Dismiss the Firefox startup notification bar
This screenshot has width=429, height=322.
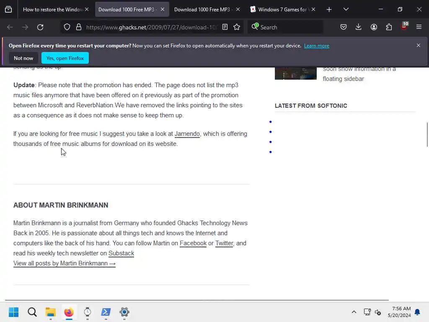(x=419, y=45)
